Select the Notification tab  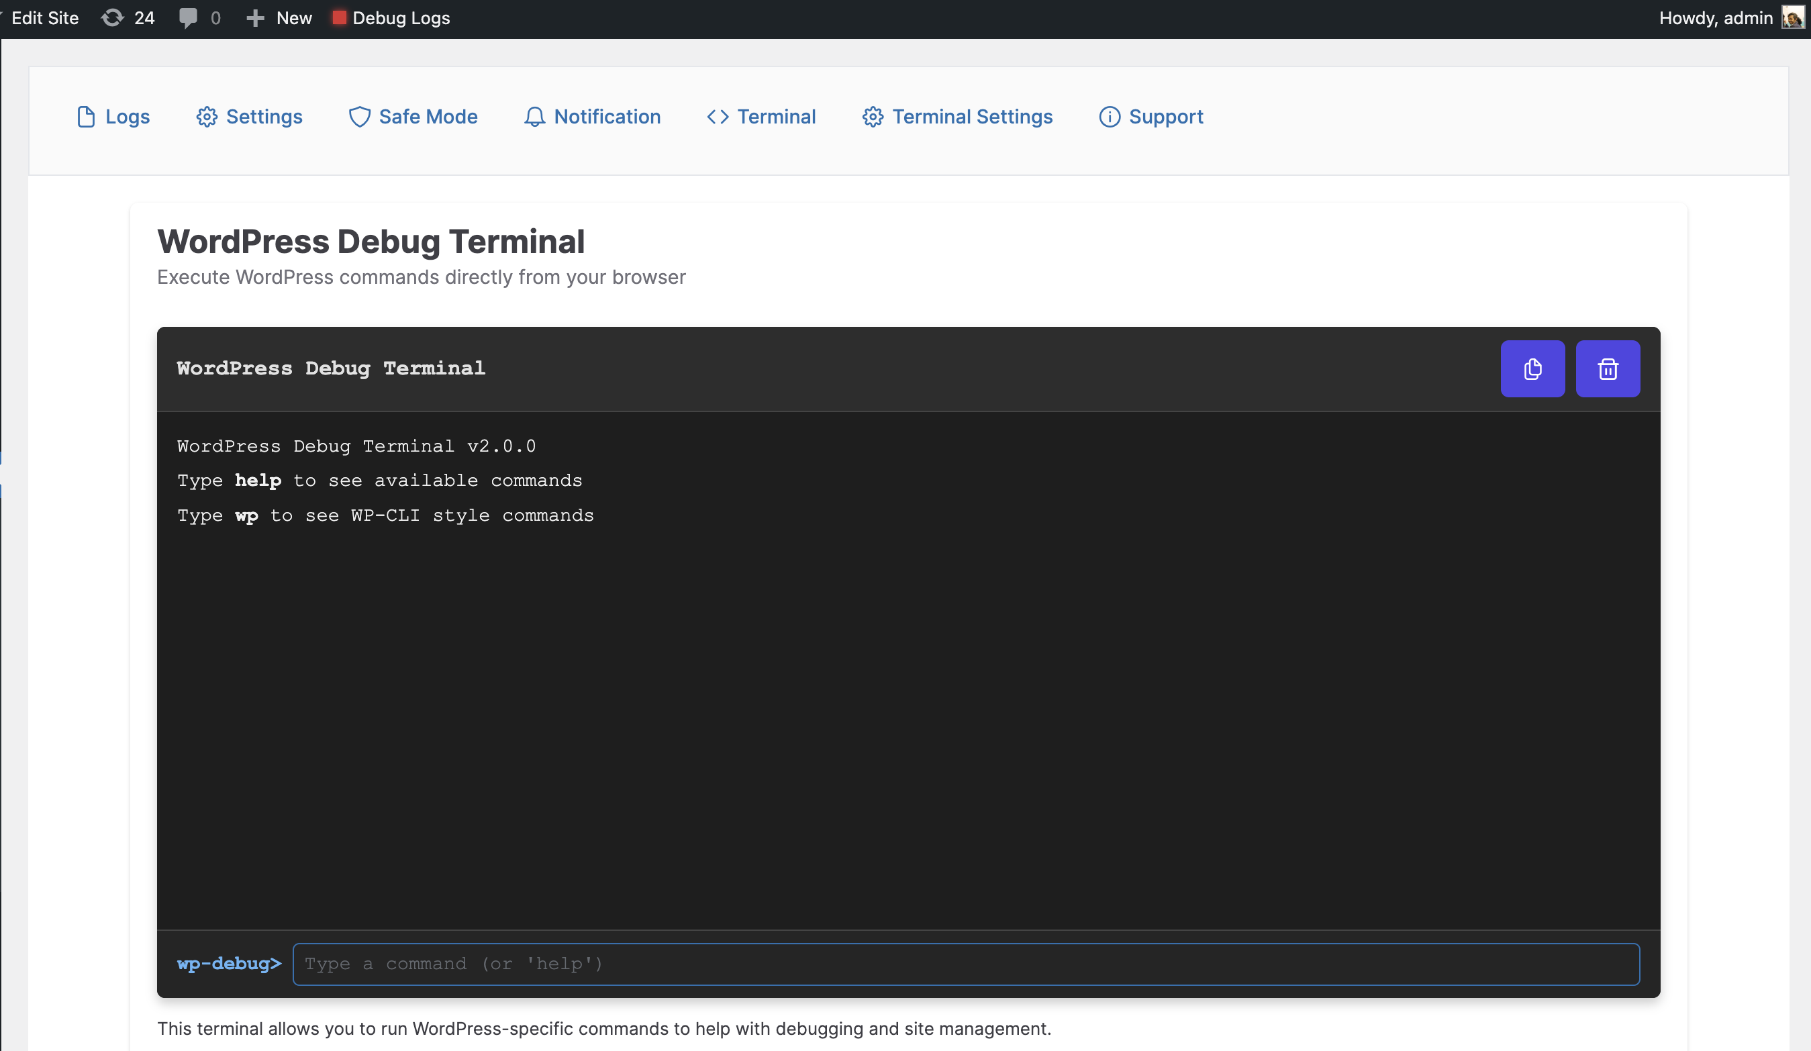coord(592,116)
